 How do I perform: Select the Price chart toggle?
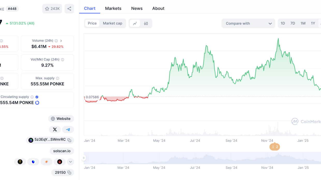click(x=92, y=23)
